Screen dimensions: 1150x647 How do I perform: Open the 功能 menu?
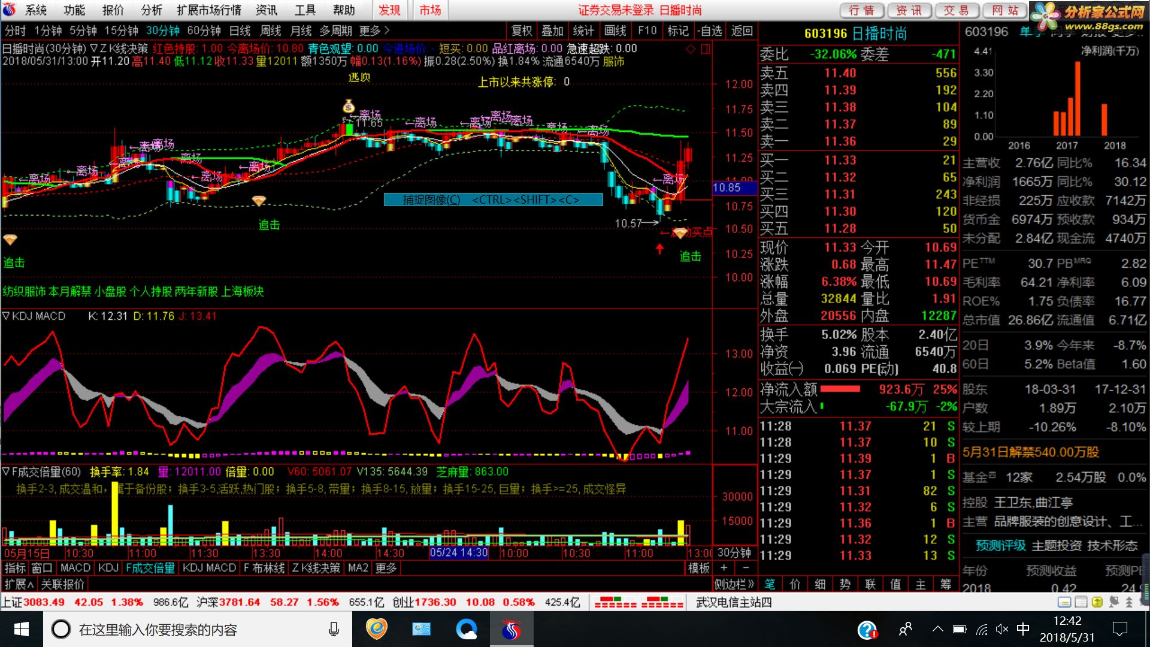pyautogui.click(x=74, y=10)
